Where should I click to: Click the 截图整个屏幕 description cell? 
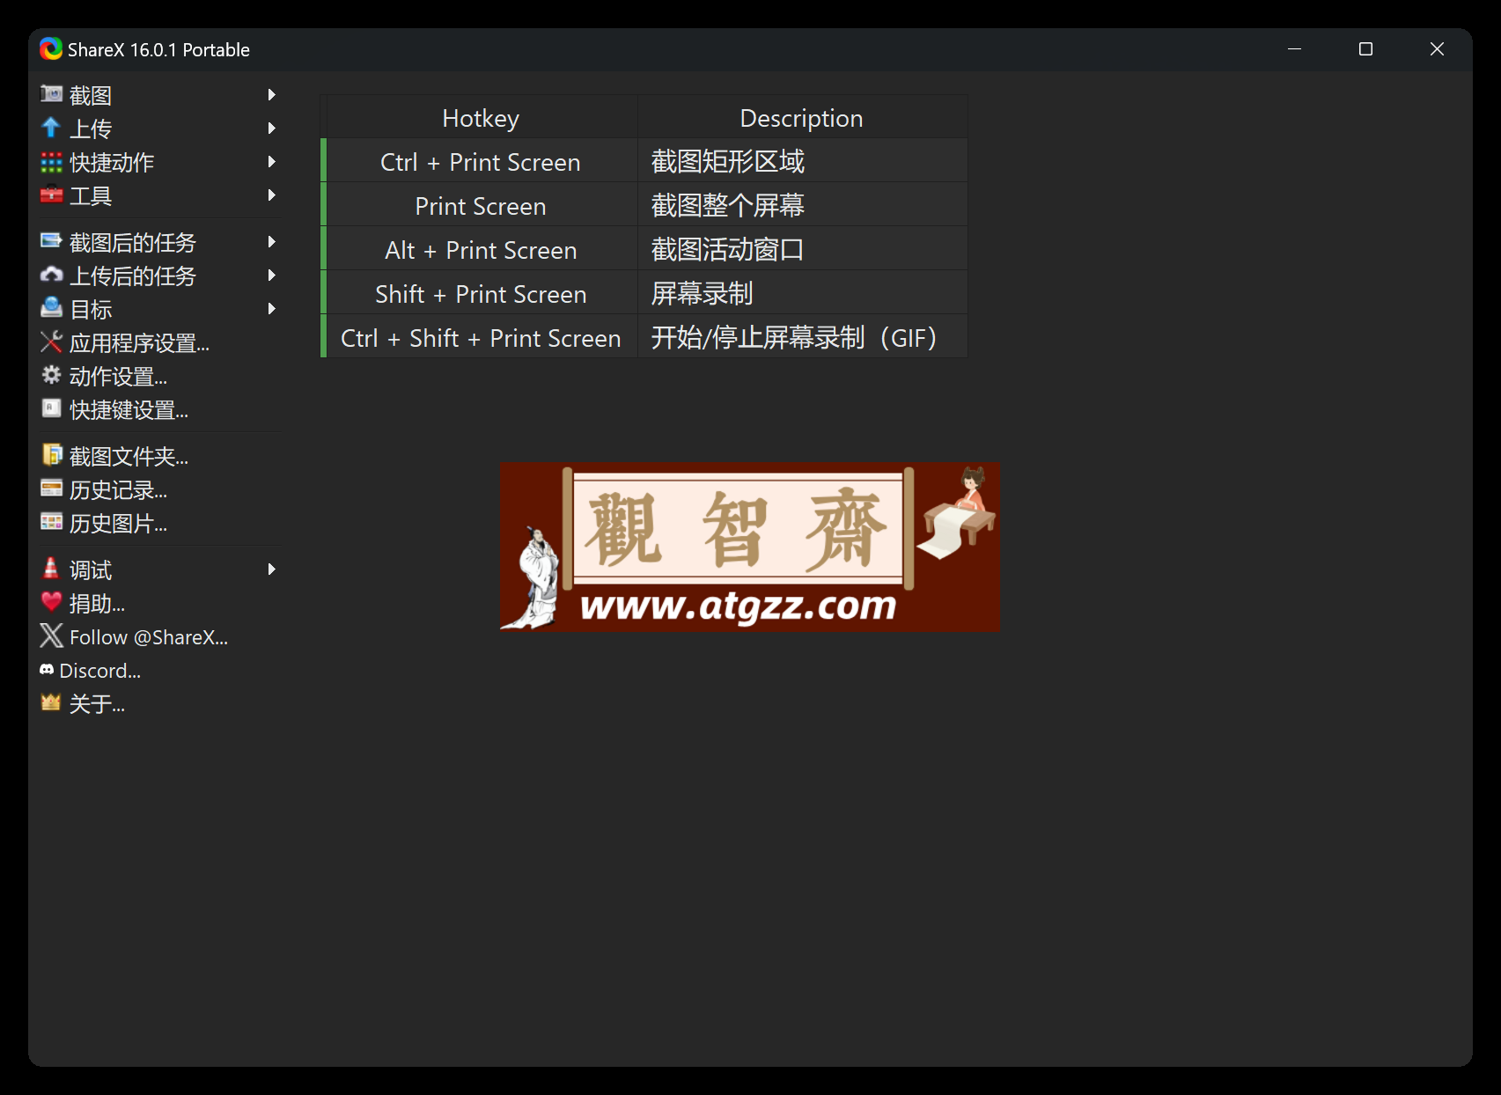(803, 204)
